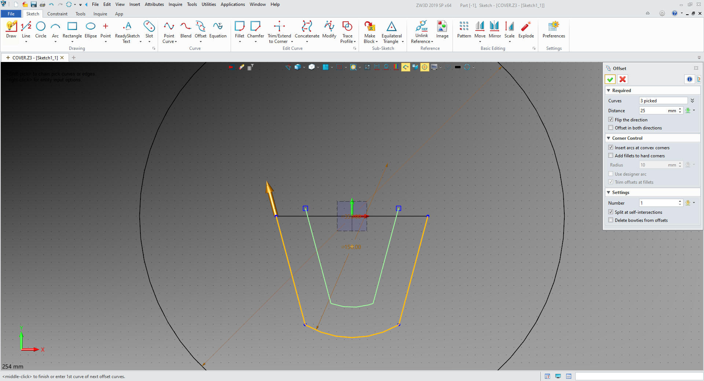Screen dimensions: 704x381
Task: Select the Line tool
Action: pyautogui.click(x=26, y=30)
